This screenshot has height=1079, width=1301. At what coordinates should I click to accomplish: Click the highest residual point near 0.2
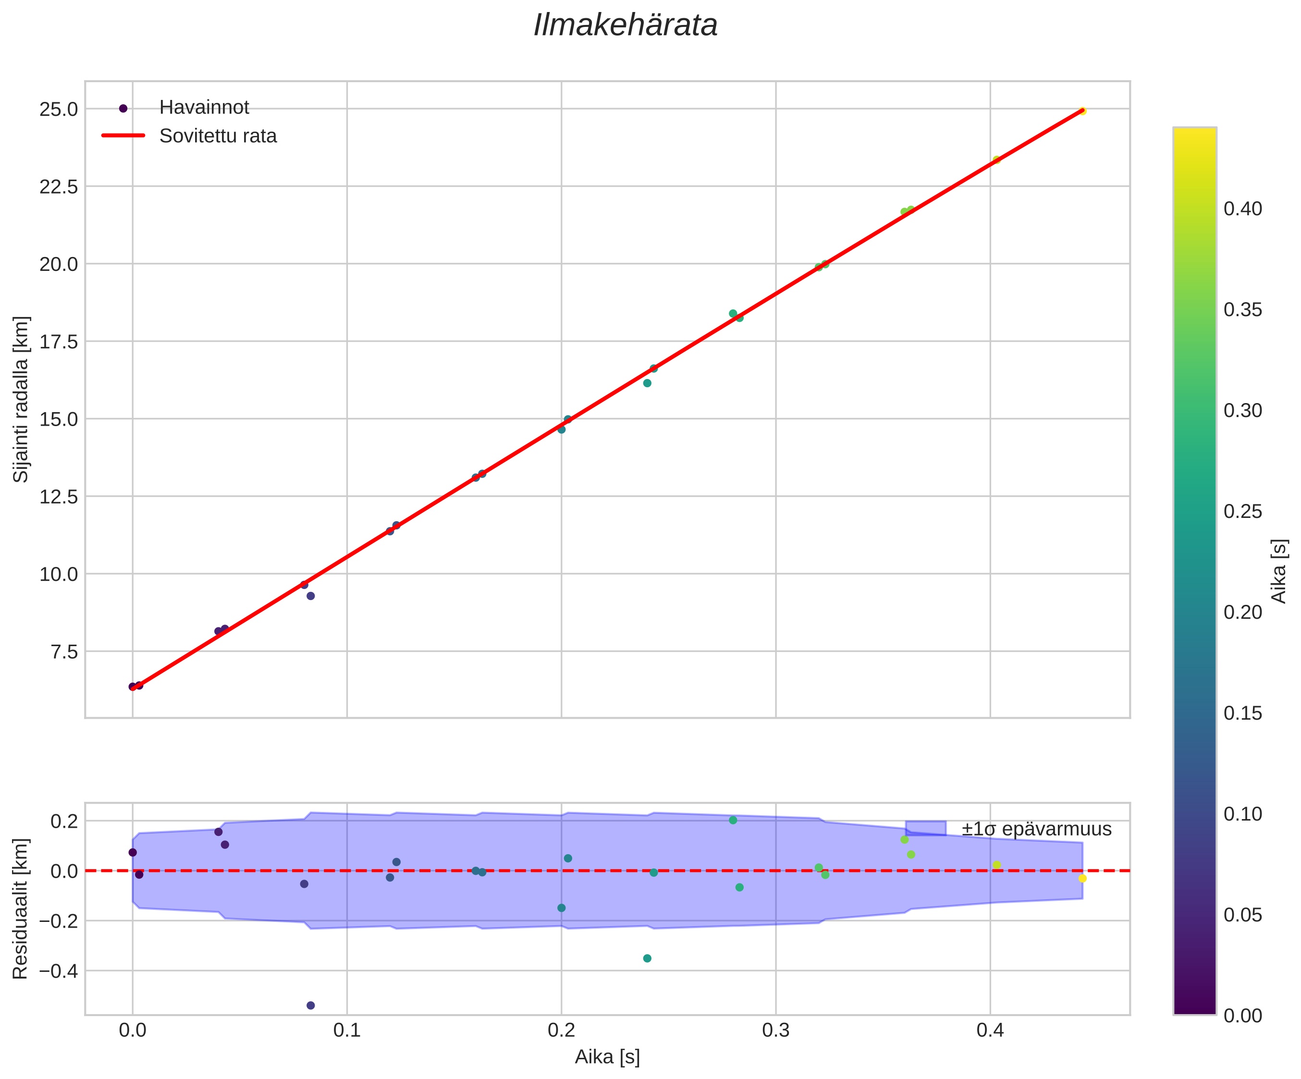point(733,820)
